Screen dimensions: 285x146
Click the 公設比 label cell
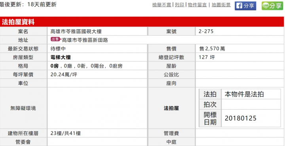[x=171, y=75]
